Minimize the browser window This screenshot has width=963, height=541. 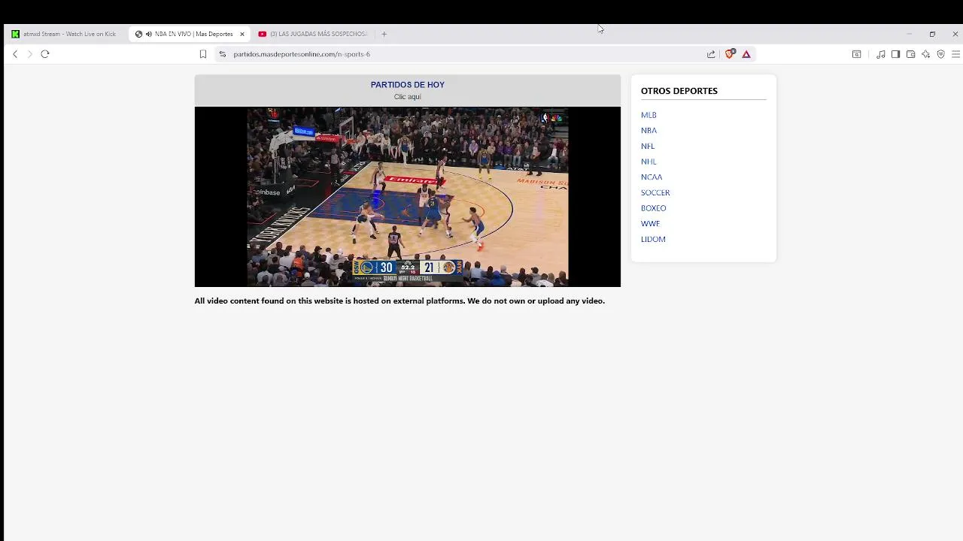tap(909, 34)
